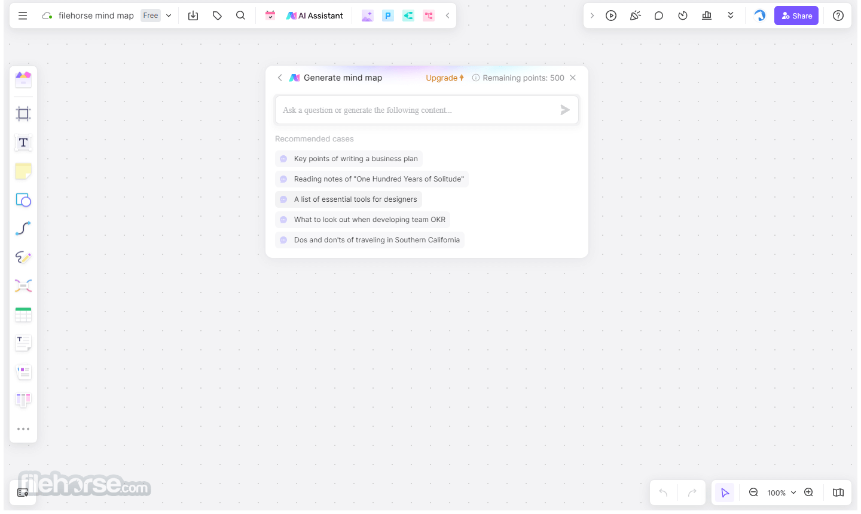The width and height of the screenshot is (861, 514).
Task: Insert a table from sidebar
Action: 23,315
